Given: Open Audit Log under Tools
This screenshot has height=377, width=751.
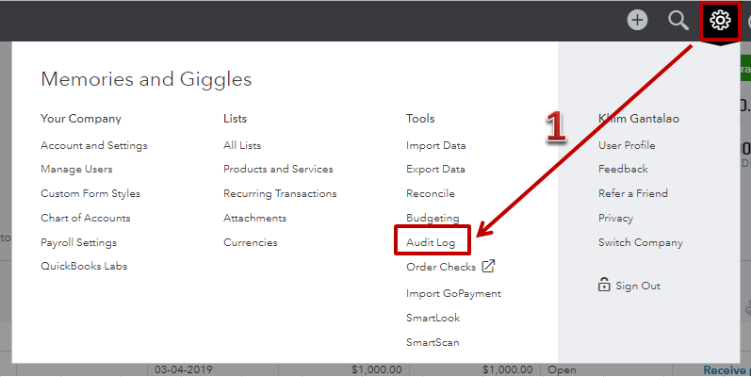Looking at the screenshot, I should [431, 242].
